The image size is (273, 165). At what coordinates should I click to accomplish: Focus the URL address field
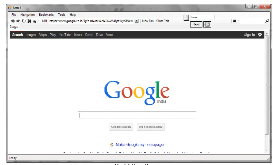[91, 21]
